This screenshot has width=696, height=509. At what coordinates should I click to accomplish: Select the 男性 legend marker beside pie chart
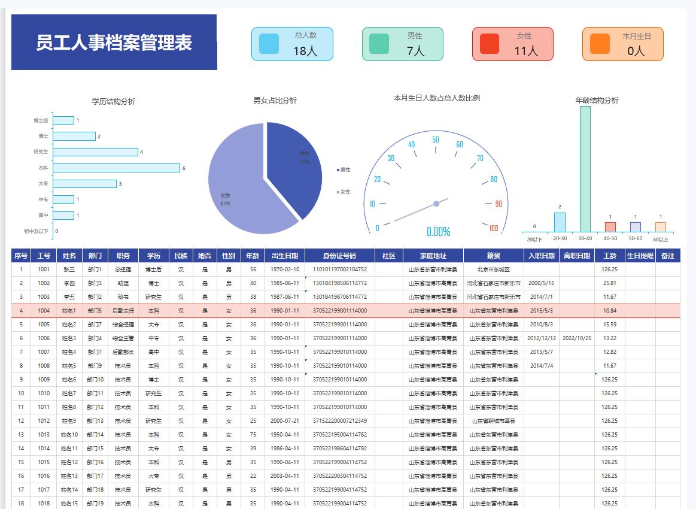coord(338,170)
